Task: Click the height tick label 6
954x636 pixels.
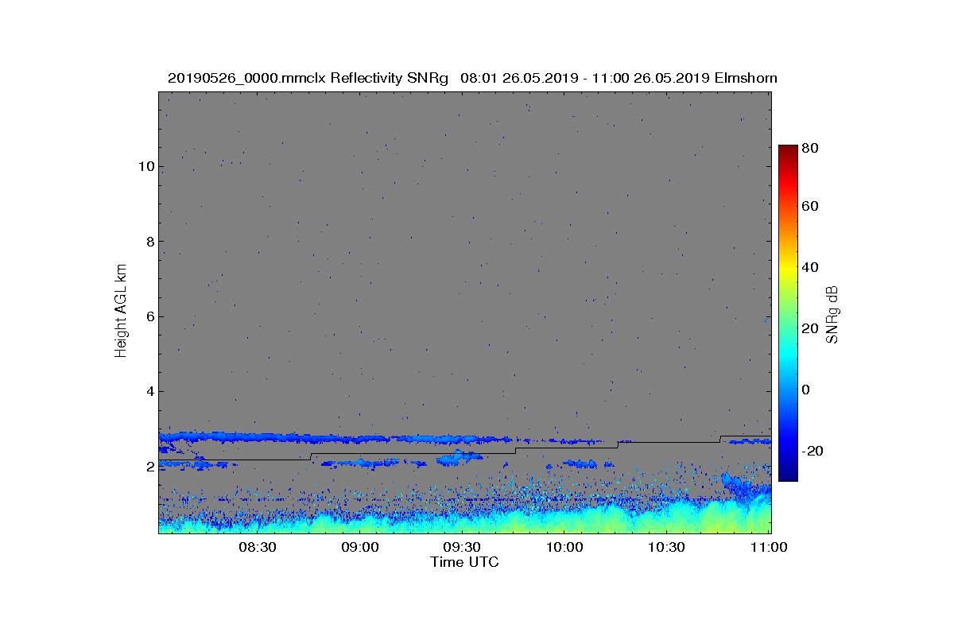Action: click(x=149, y=316)
